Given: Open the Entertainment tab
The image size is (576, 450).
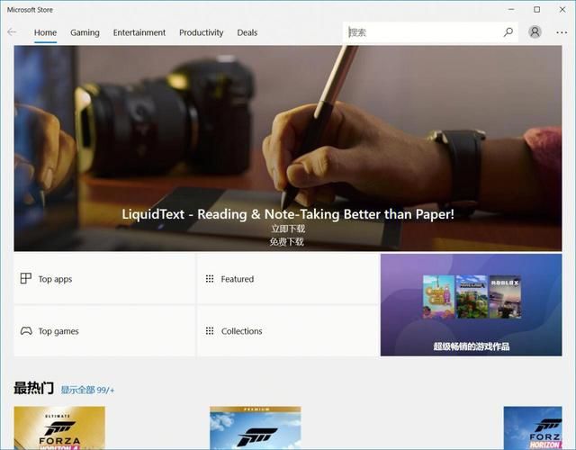Looking at the screenshot, I should 139,32.
